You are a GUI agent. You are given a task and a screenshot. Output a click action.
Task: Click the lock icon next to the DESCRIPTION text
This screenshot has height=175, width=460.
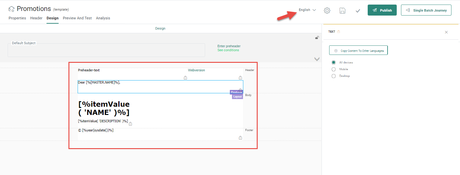coord(131,123)
